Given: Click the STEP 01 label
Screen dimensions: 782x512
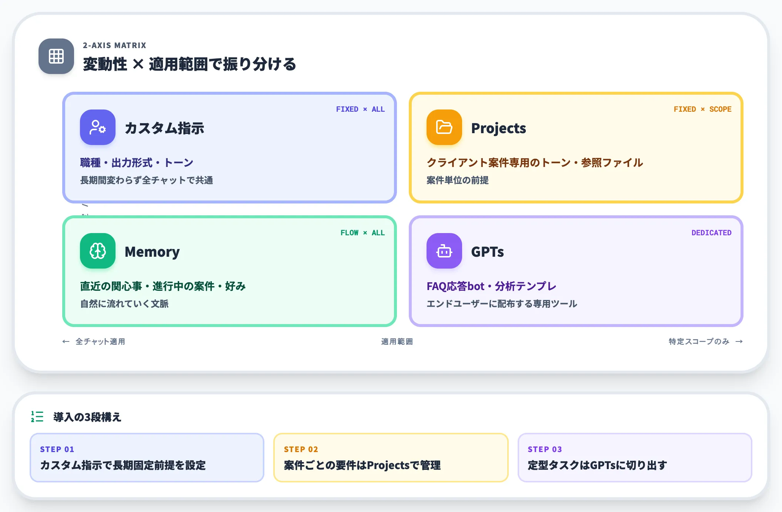Looking at the screenshot, I should pyautogui.click(x=57, y=449).
